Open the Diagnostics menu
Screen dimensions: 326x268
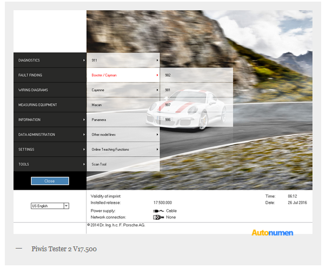(x=50, y=60)
